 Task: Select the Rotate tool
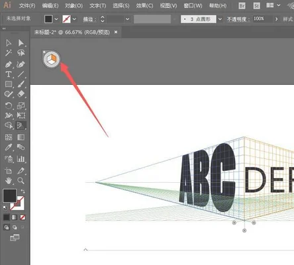[x=9, y=105]
